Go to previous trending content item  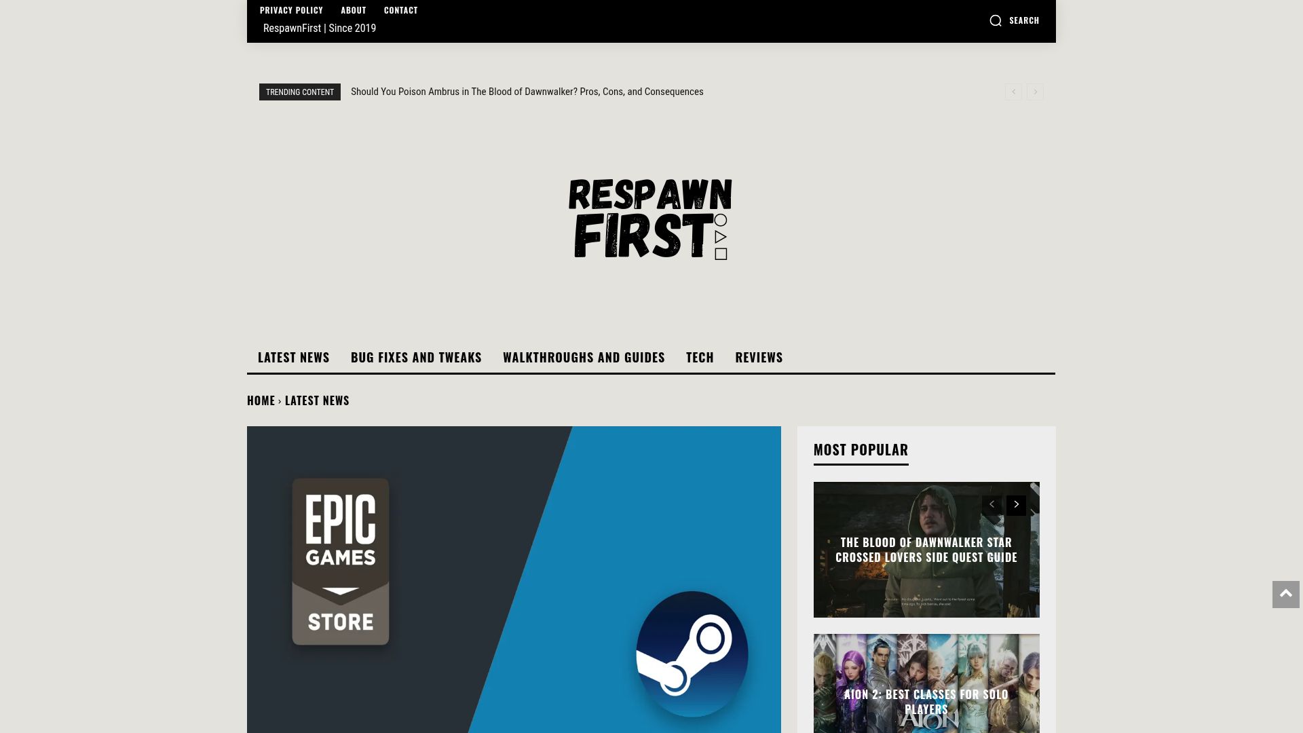(1013, 92)
